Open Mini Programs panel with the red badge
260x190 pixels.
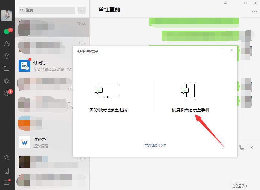pyautogui.click(x=7, y=93)
